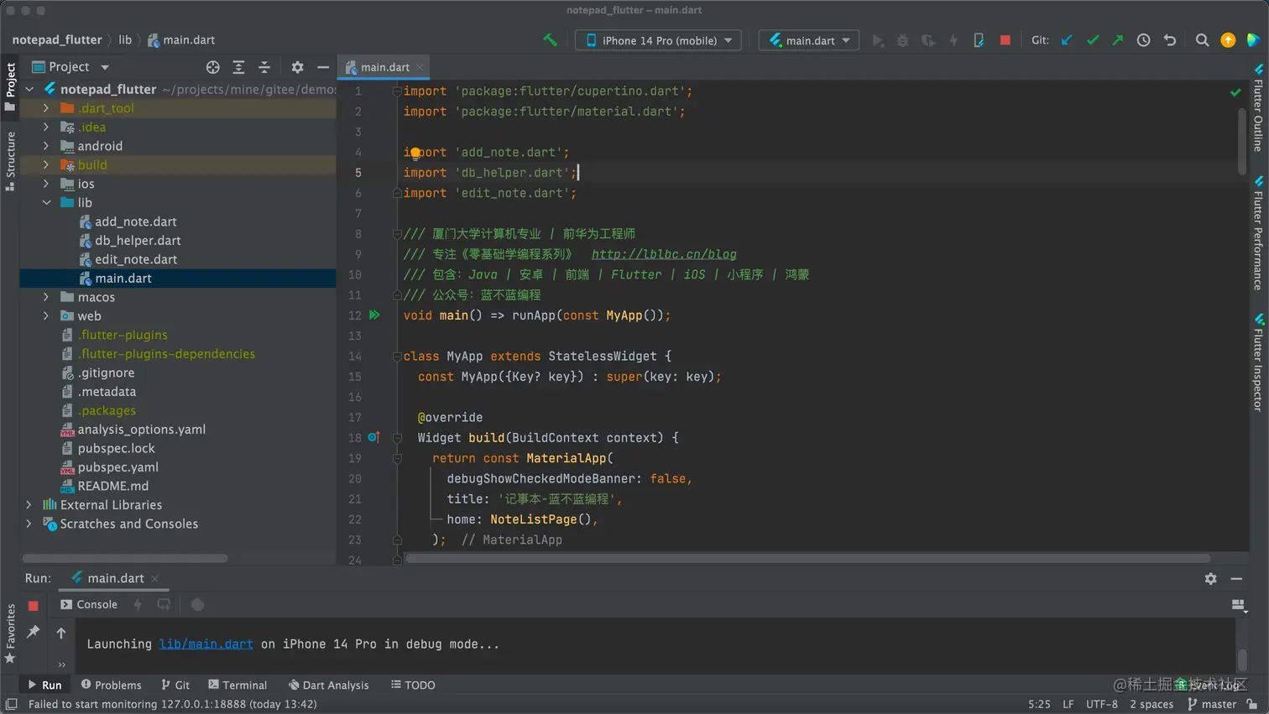The image size is (1269, 714).
Task: Locate current file with crosshair icon
Action: [x=213, y=67]
